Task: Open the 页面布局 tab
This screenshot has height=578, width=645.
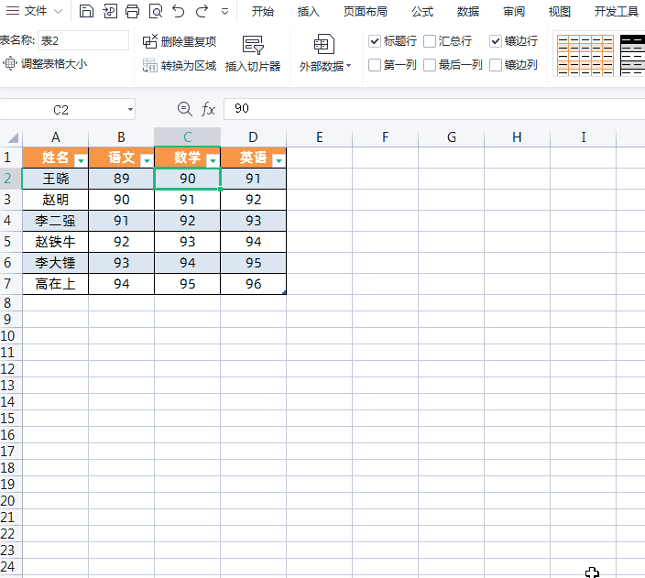Action: pyautogui.click(x=366, y=12)
